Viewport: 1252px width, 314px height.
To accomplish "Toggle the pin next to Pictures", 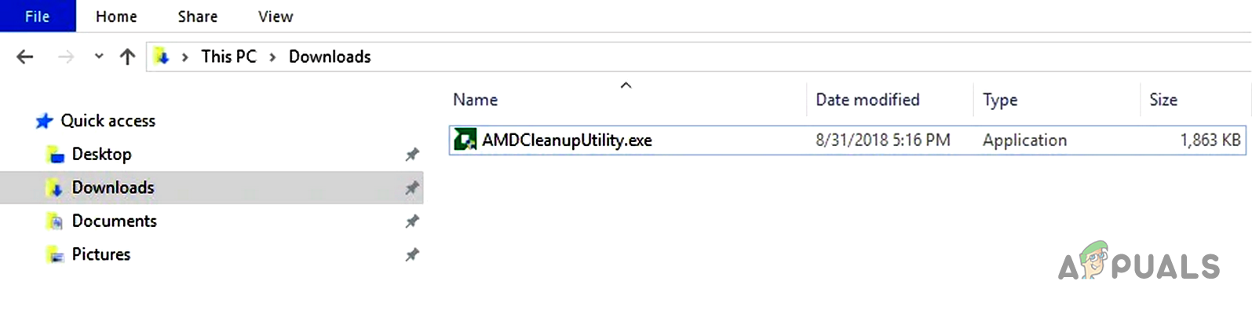I will coord(412,255).
